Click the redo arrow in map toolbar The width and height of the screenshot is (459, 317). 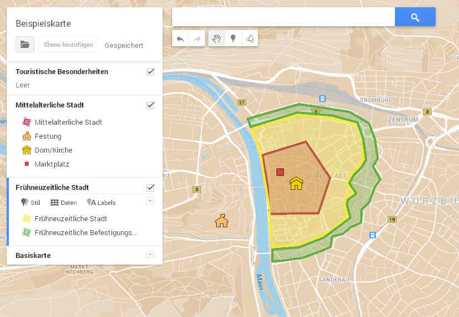pyautogui.click(x=197, y=39)
